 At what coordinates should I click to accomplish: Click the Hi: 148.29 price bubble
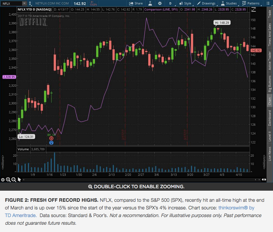(222, 23)
